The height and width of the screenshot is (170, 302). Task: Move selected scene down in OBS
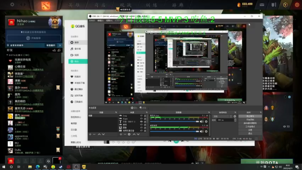(103, 134)
